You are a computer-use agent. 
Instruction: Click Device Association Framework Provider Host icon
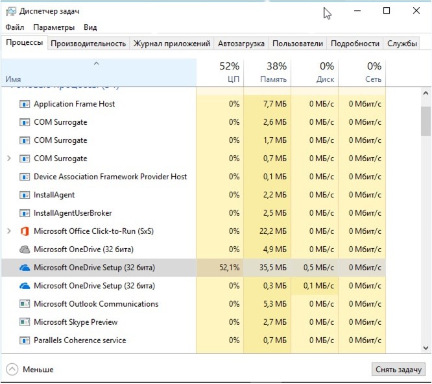[25, 177]
